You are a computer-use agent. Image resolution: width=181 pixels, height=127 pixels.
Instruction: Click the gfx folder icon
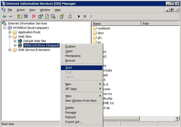[95, 38]
